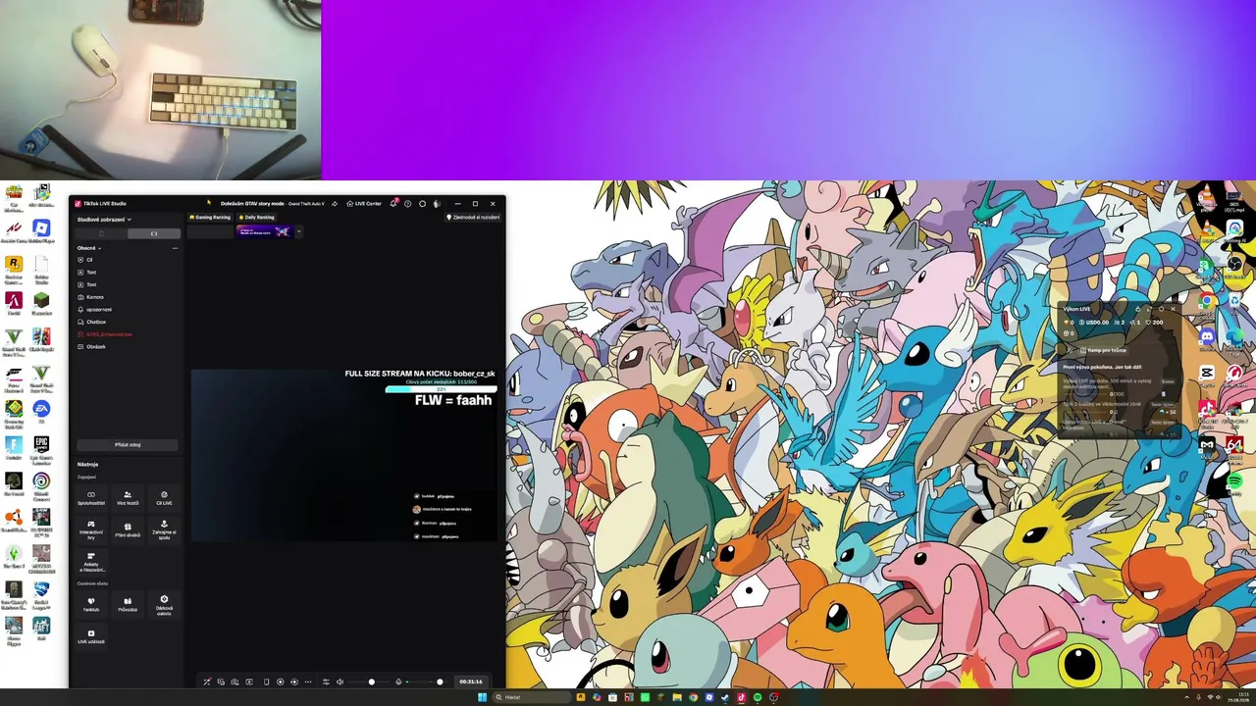1256x706 pixels.
Task: Open the Fanklub tool
Action: point(91,603)
